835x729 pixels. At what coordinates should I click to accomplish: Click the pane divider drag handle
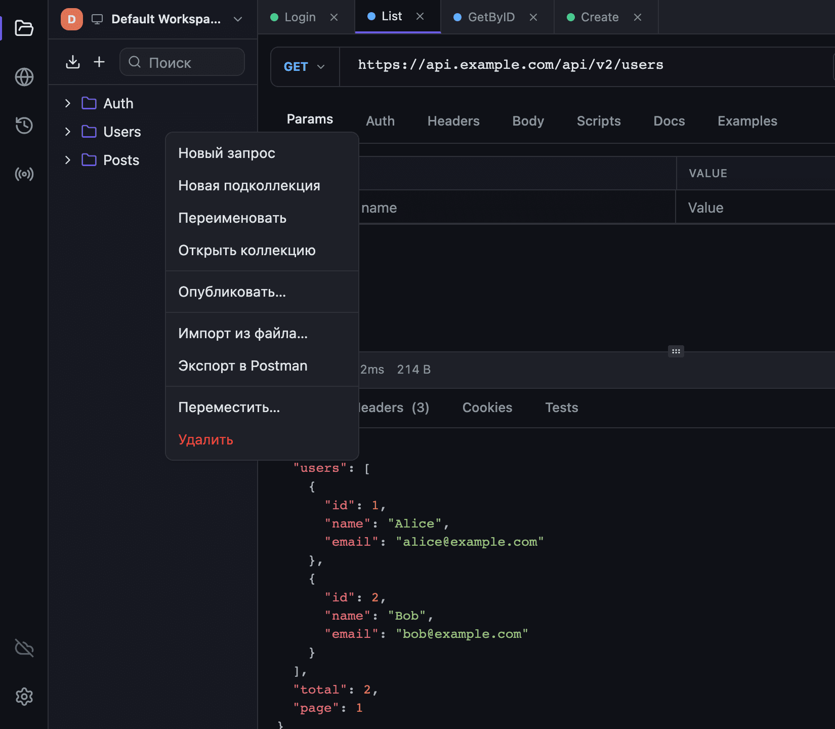tap(676, 351)
